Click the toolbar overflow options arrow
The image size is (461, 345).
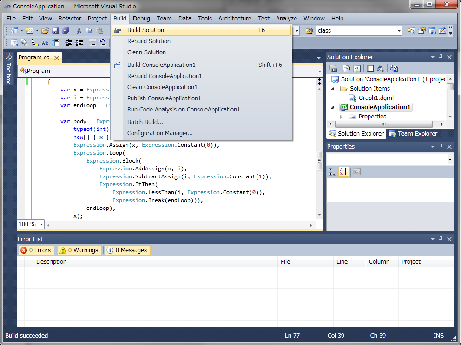click(451, 31)
